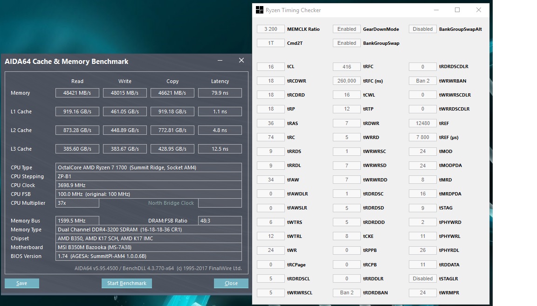Click CPU Clock field 3698.9 MHz
The image size is (537, 306).
(x=149, y=185)
